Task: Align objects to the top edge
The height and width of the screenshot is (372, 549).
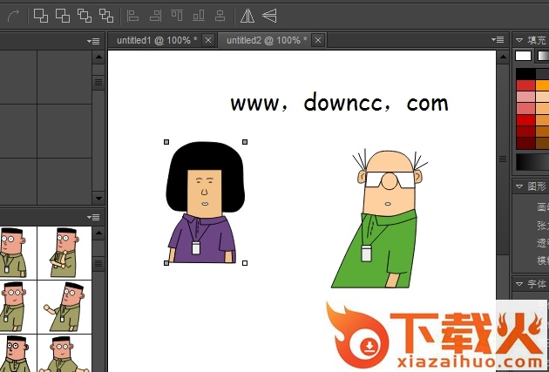Action: pos(177,15)
